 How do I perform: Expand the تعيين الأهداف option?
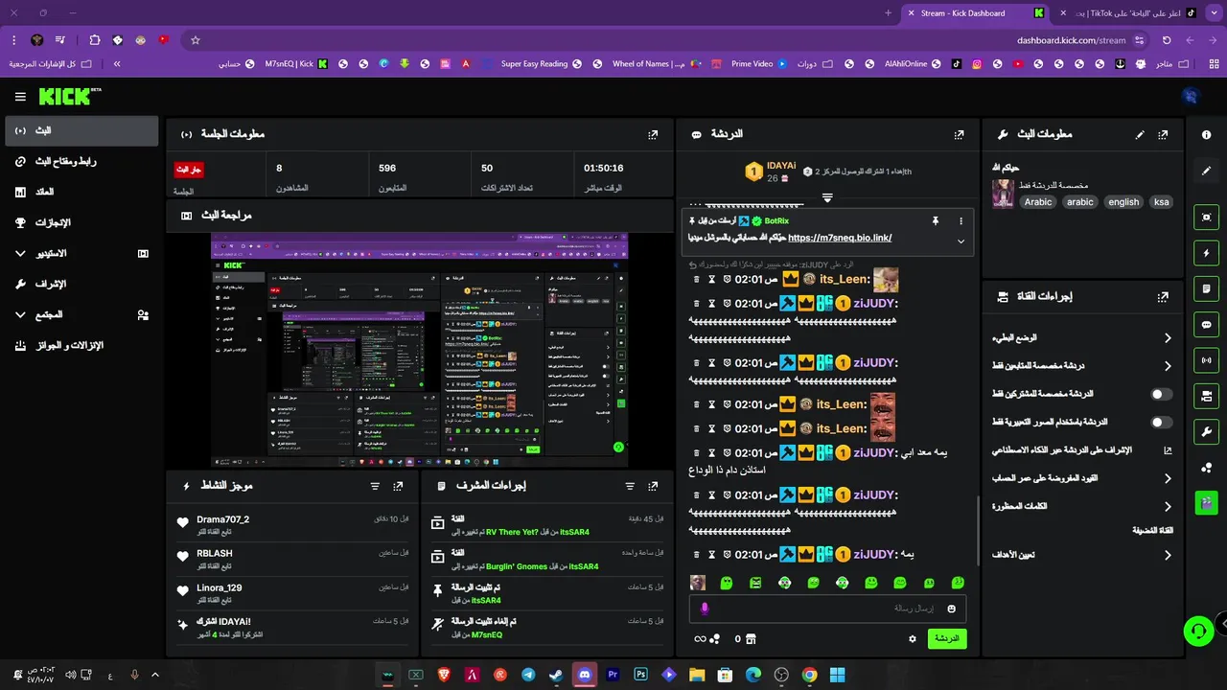click(1082, 555)
